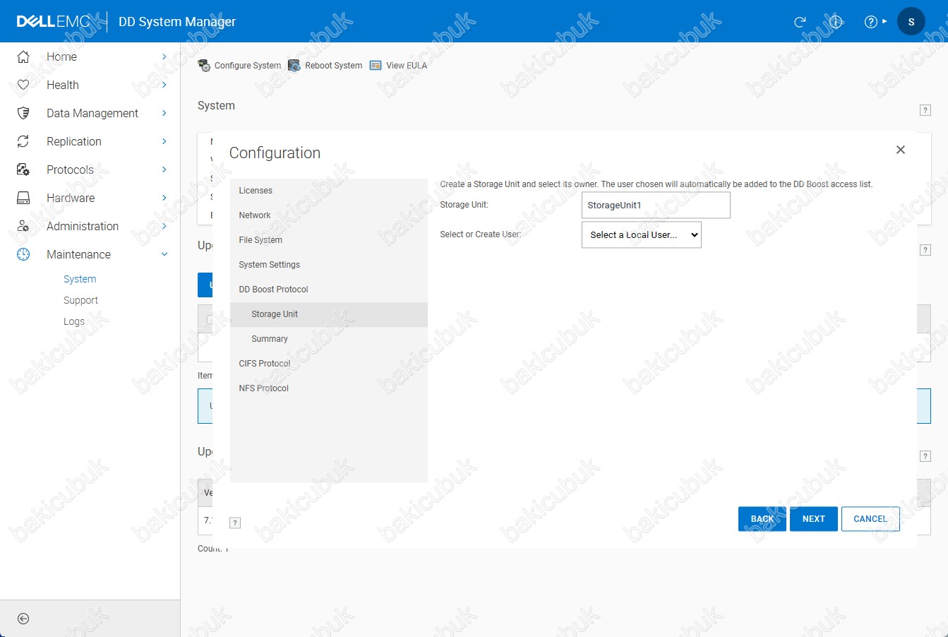Click the Dell EMC logo
Viewport: 948px width, 637px height.
(x=54, y=21)
